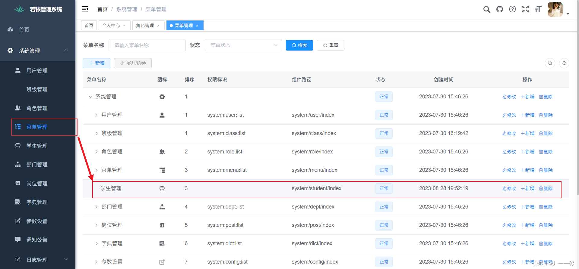Click 删除 in the 菜单管理 row
Image resolution: width=579 pixels, height=269 pixels.
546,170
